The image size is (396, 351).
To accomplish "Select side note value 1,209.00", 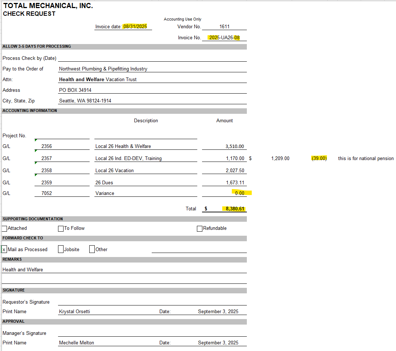I will click(x=280, y=159).
